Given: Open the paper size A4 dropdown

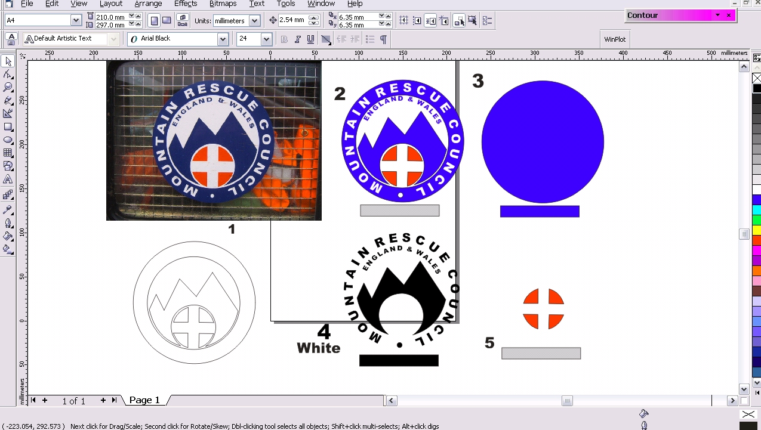Looking at the screenshot, I should coord(76,20).
